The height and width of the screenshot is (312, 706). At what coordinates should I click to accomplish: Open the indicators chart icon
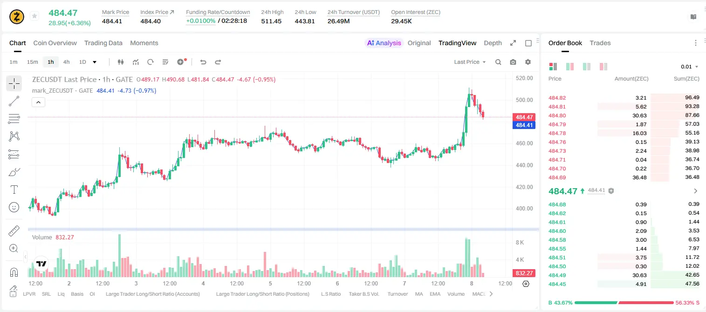coord(136,62)
